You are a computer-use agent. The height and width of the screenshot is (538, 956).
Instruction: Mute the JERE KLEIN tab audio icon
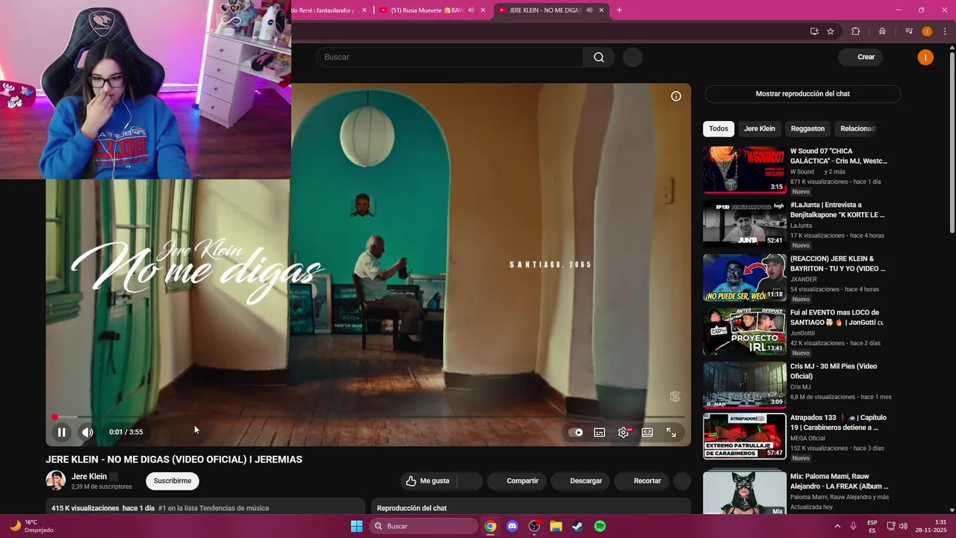click(x=589, y=10)
